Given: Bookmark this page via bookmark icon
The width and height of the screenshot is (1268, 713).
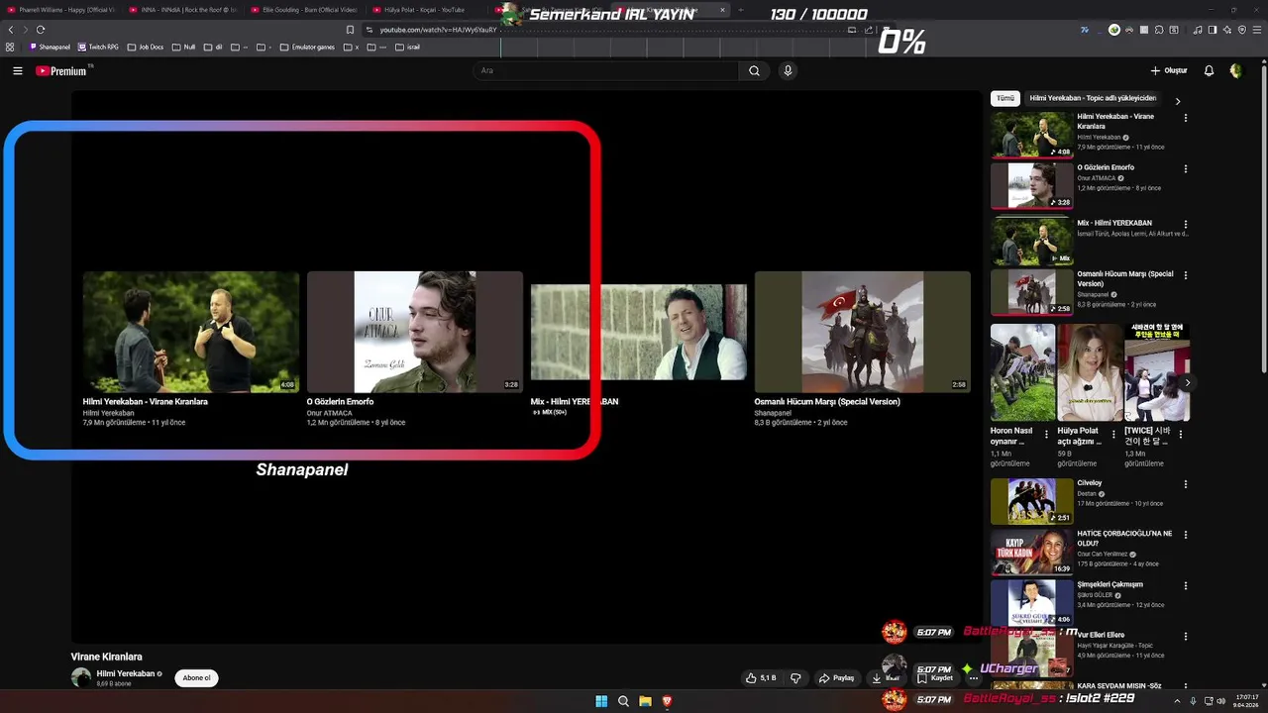Looking at the screenshot, I should [x=350, y=30].
